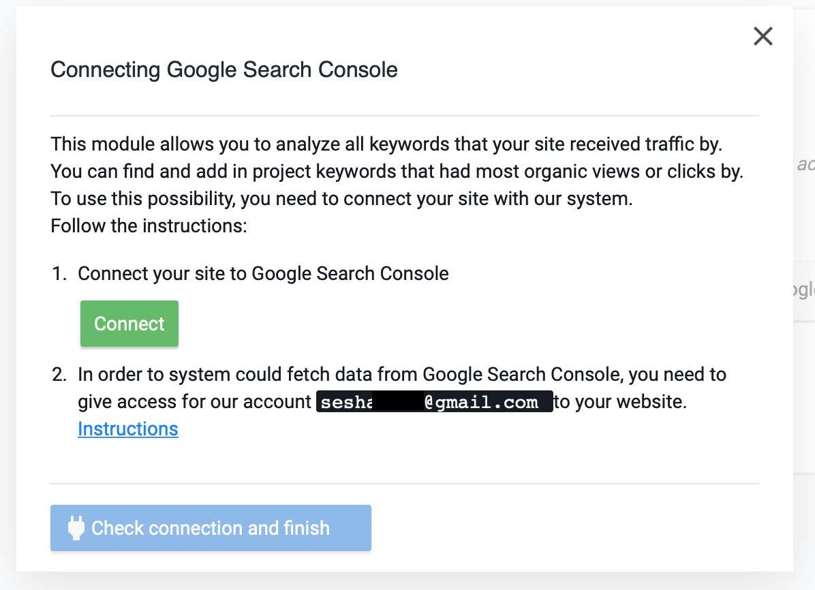This screenshot has height=590, width=815.
Task: Click Check connection and finish button
Action: (211, 527)
